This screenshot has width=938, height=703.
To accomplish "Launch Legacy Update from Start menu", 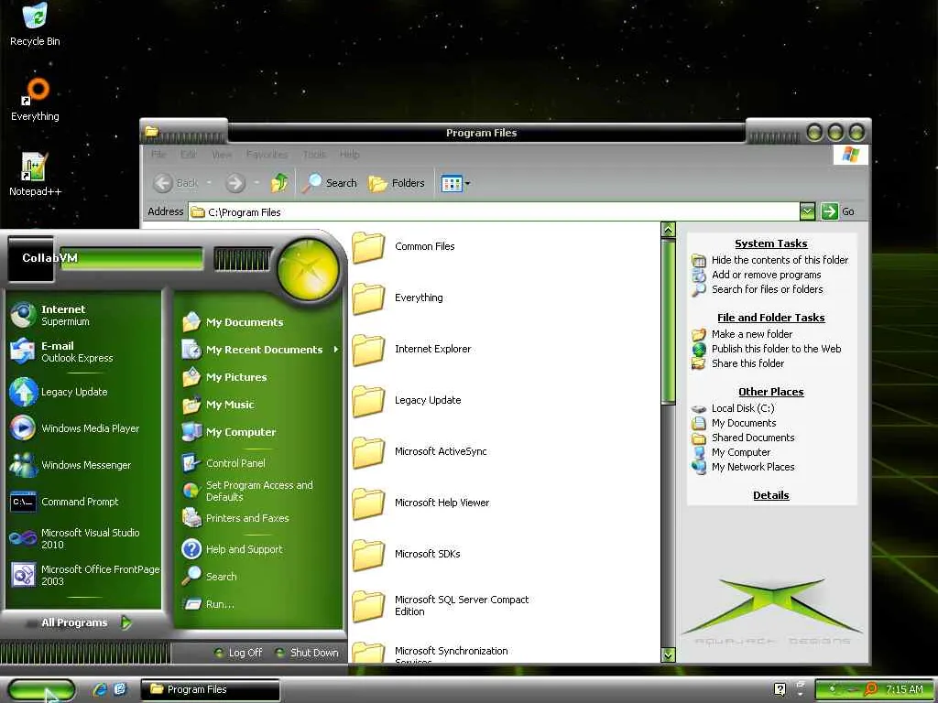I will [82, 392].
